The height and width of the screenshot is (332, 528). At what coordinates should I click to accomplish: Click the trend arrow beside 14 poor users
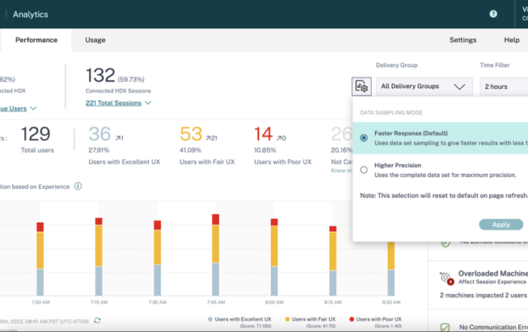click(x=281, y=138)
